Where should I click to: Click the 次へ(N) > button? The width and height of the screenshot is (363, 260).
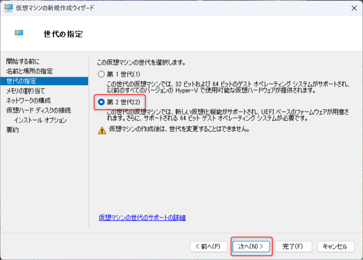pyautogui.click(x=251, y=247)
